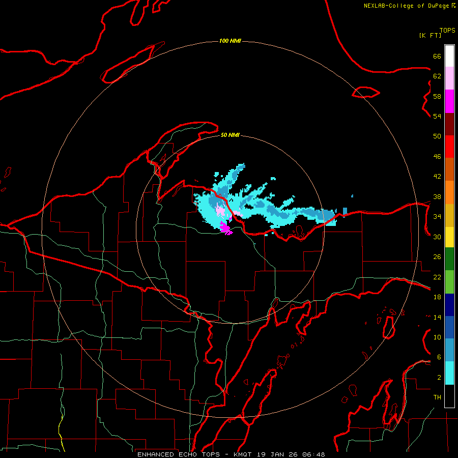Click the 100 NMI range ring label
458x458 pixels.
pos(230,41)
